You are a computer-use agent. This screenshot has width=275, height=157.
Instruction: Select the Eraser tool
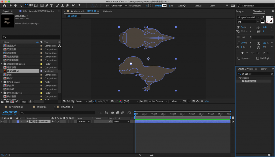coord(67,5)
